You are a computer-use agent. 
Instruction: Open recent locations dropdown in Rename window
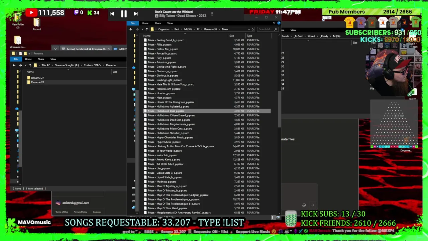pyautogui.click(x=25, y=65)
